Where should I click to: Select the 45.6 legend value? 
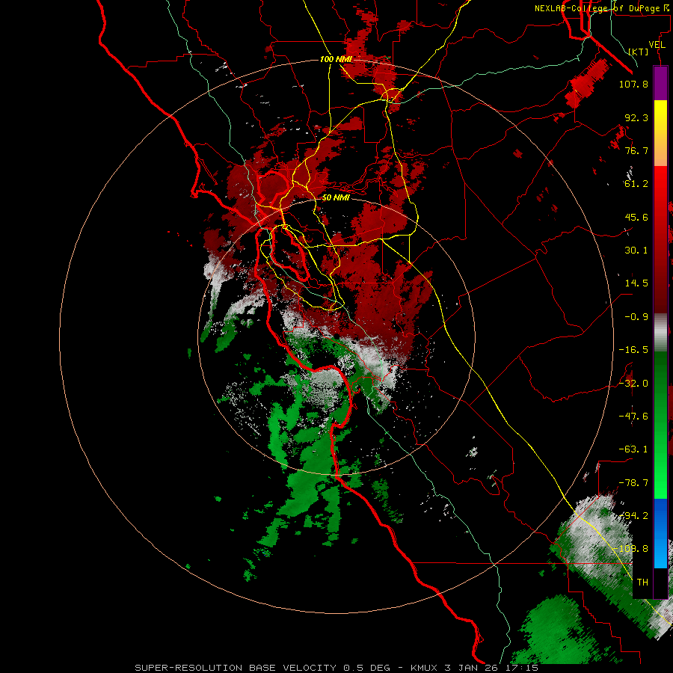coord(636,217)
